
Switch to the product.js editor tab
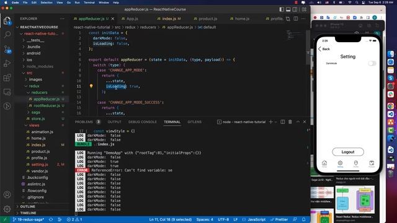[x=205, y=19]
